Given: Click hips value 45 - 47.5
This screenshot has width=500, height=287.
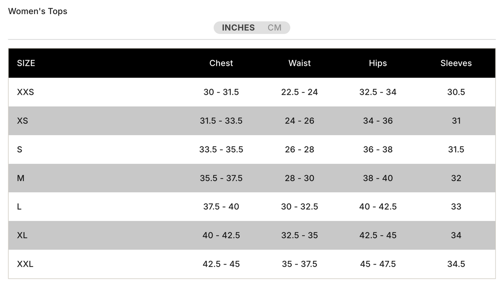Looking at the screenshot, I should 378,264.
